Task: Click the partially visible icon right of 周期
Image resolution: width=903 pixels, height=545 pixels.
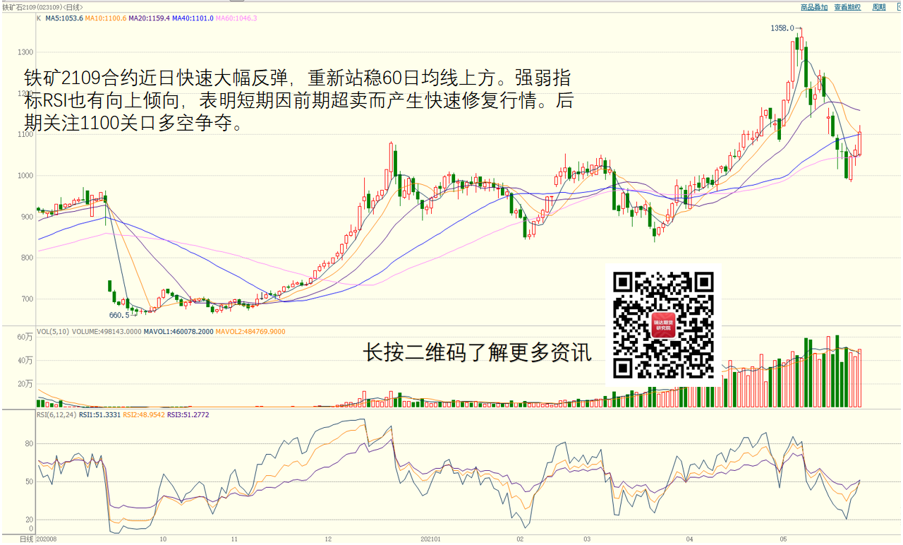Action: tap(898, 7)
